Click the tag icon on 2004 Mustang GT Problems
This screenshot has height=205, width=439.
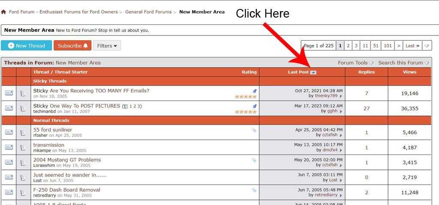[x=254, y=160]
